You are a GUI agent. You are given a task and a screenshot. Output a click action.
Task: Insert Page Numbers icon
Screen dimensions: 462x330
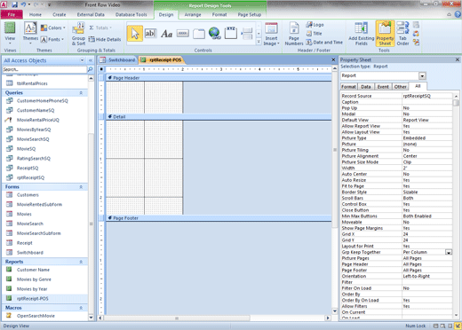tap(294, 34)
